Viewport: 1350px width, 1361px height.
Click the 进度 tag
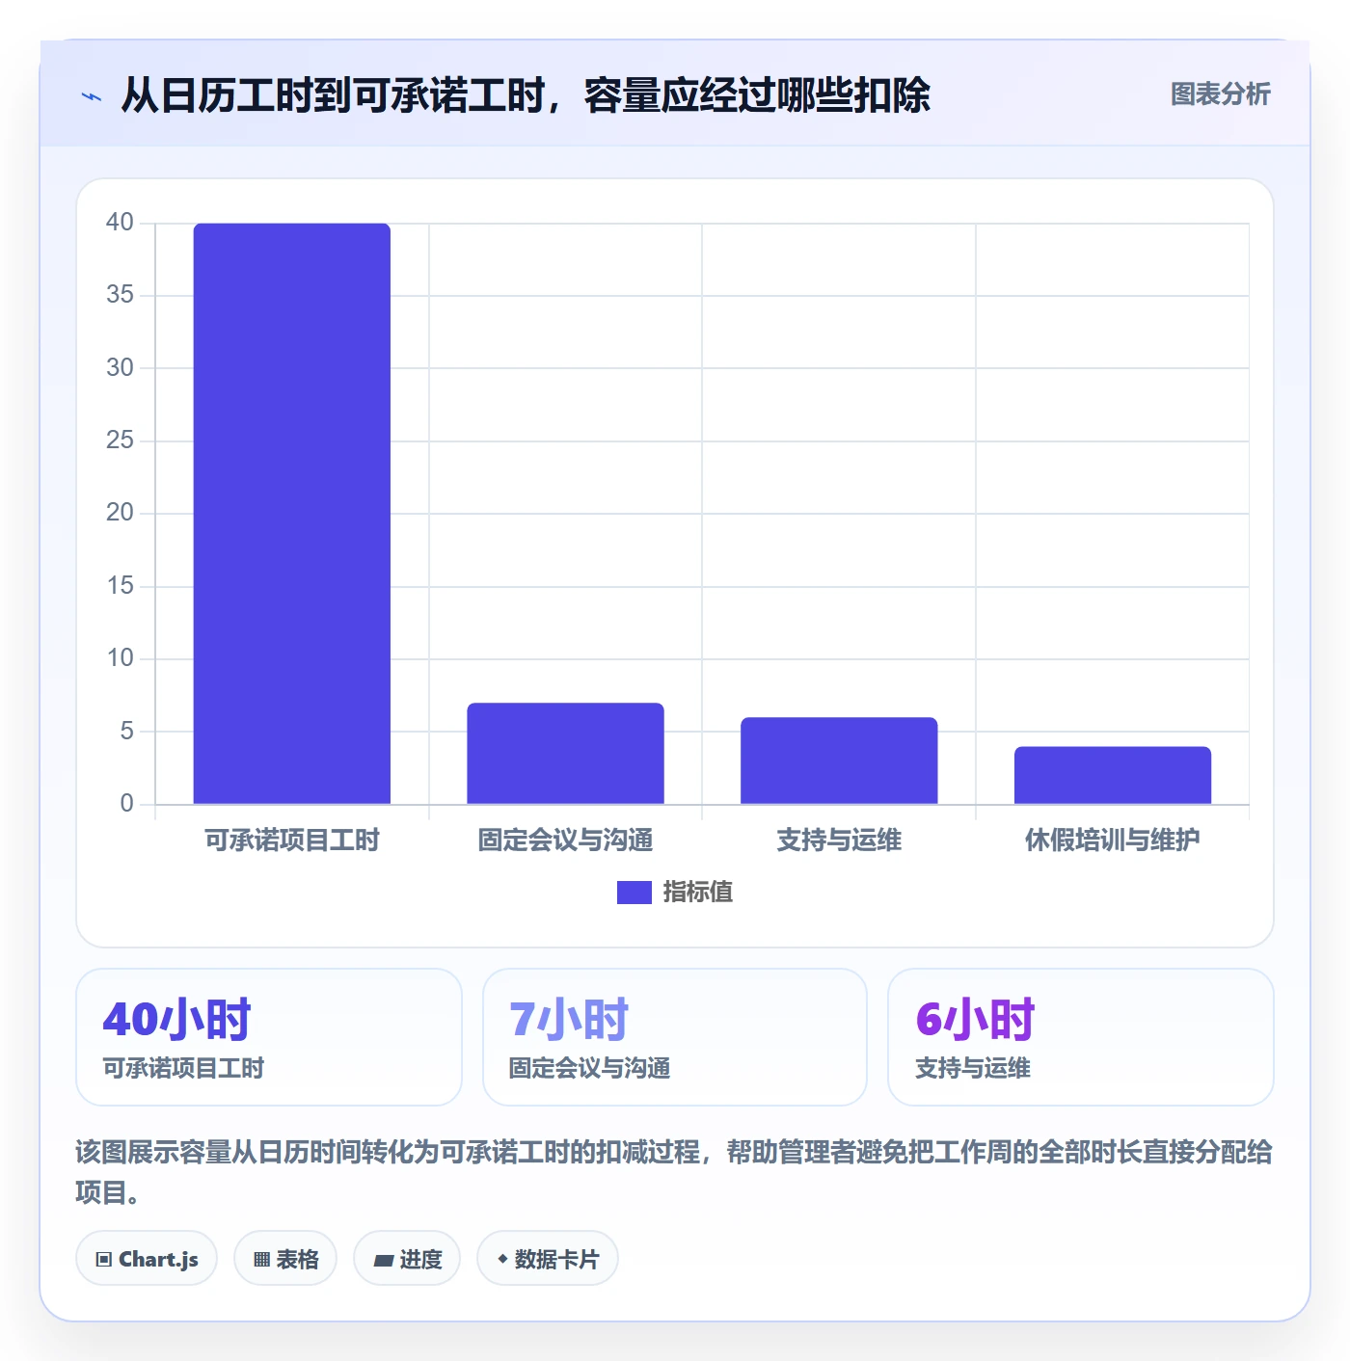(x=407, y=1259)
